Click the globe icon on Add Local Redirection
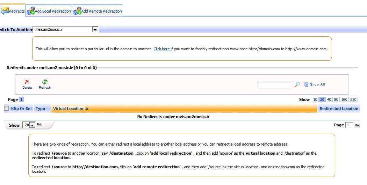Viewport: 367px width, 185px height. (x=31, y=11)
